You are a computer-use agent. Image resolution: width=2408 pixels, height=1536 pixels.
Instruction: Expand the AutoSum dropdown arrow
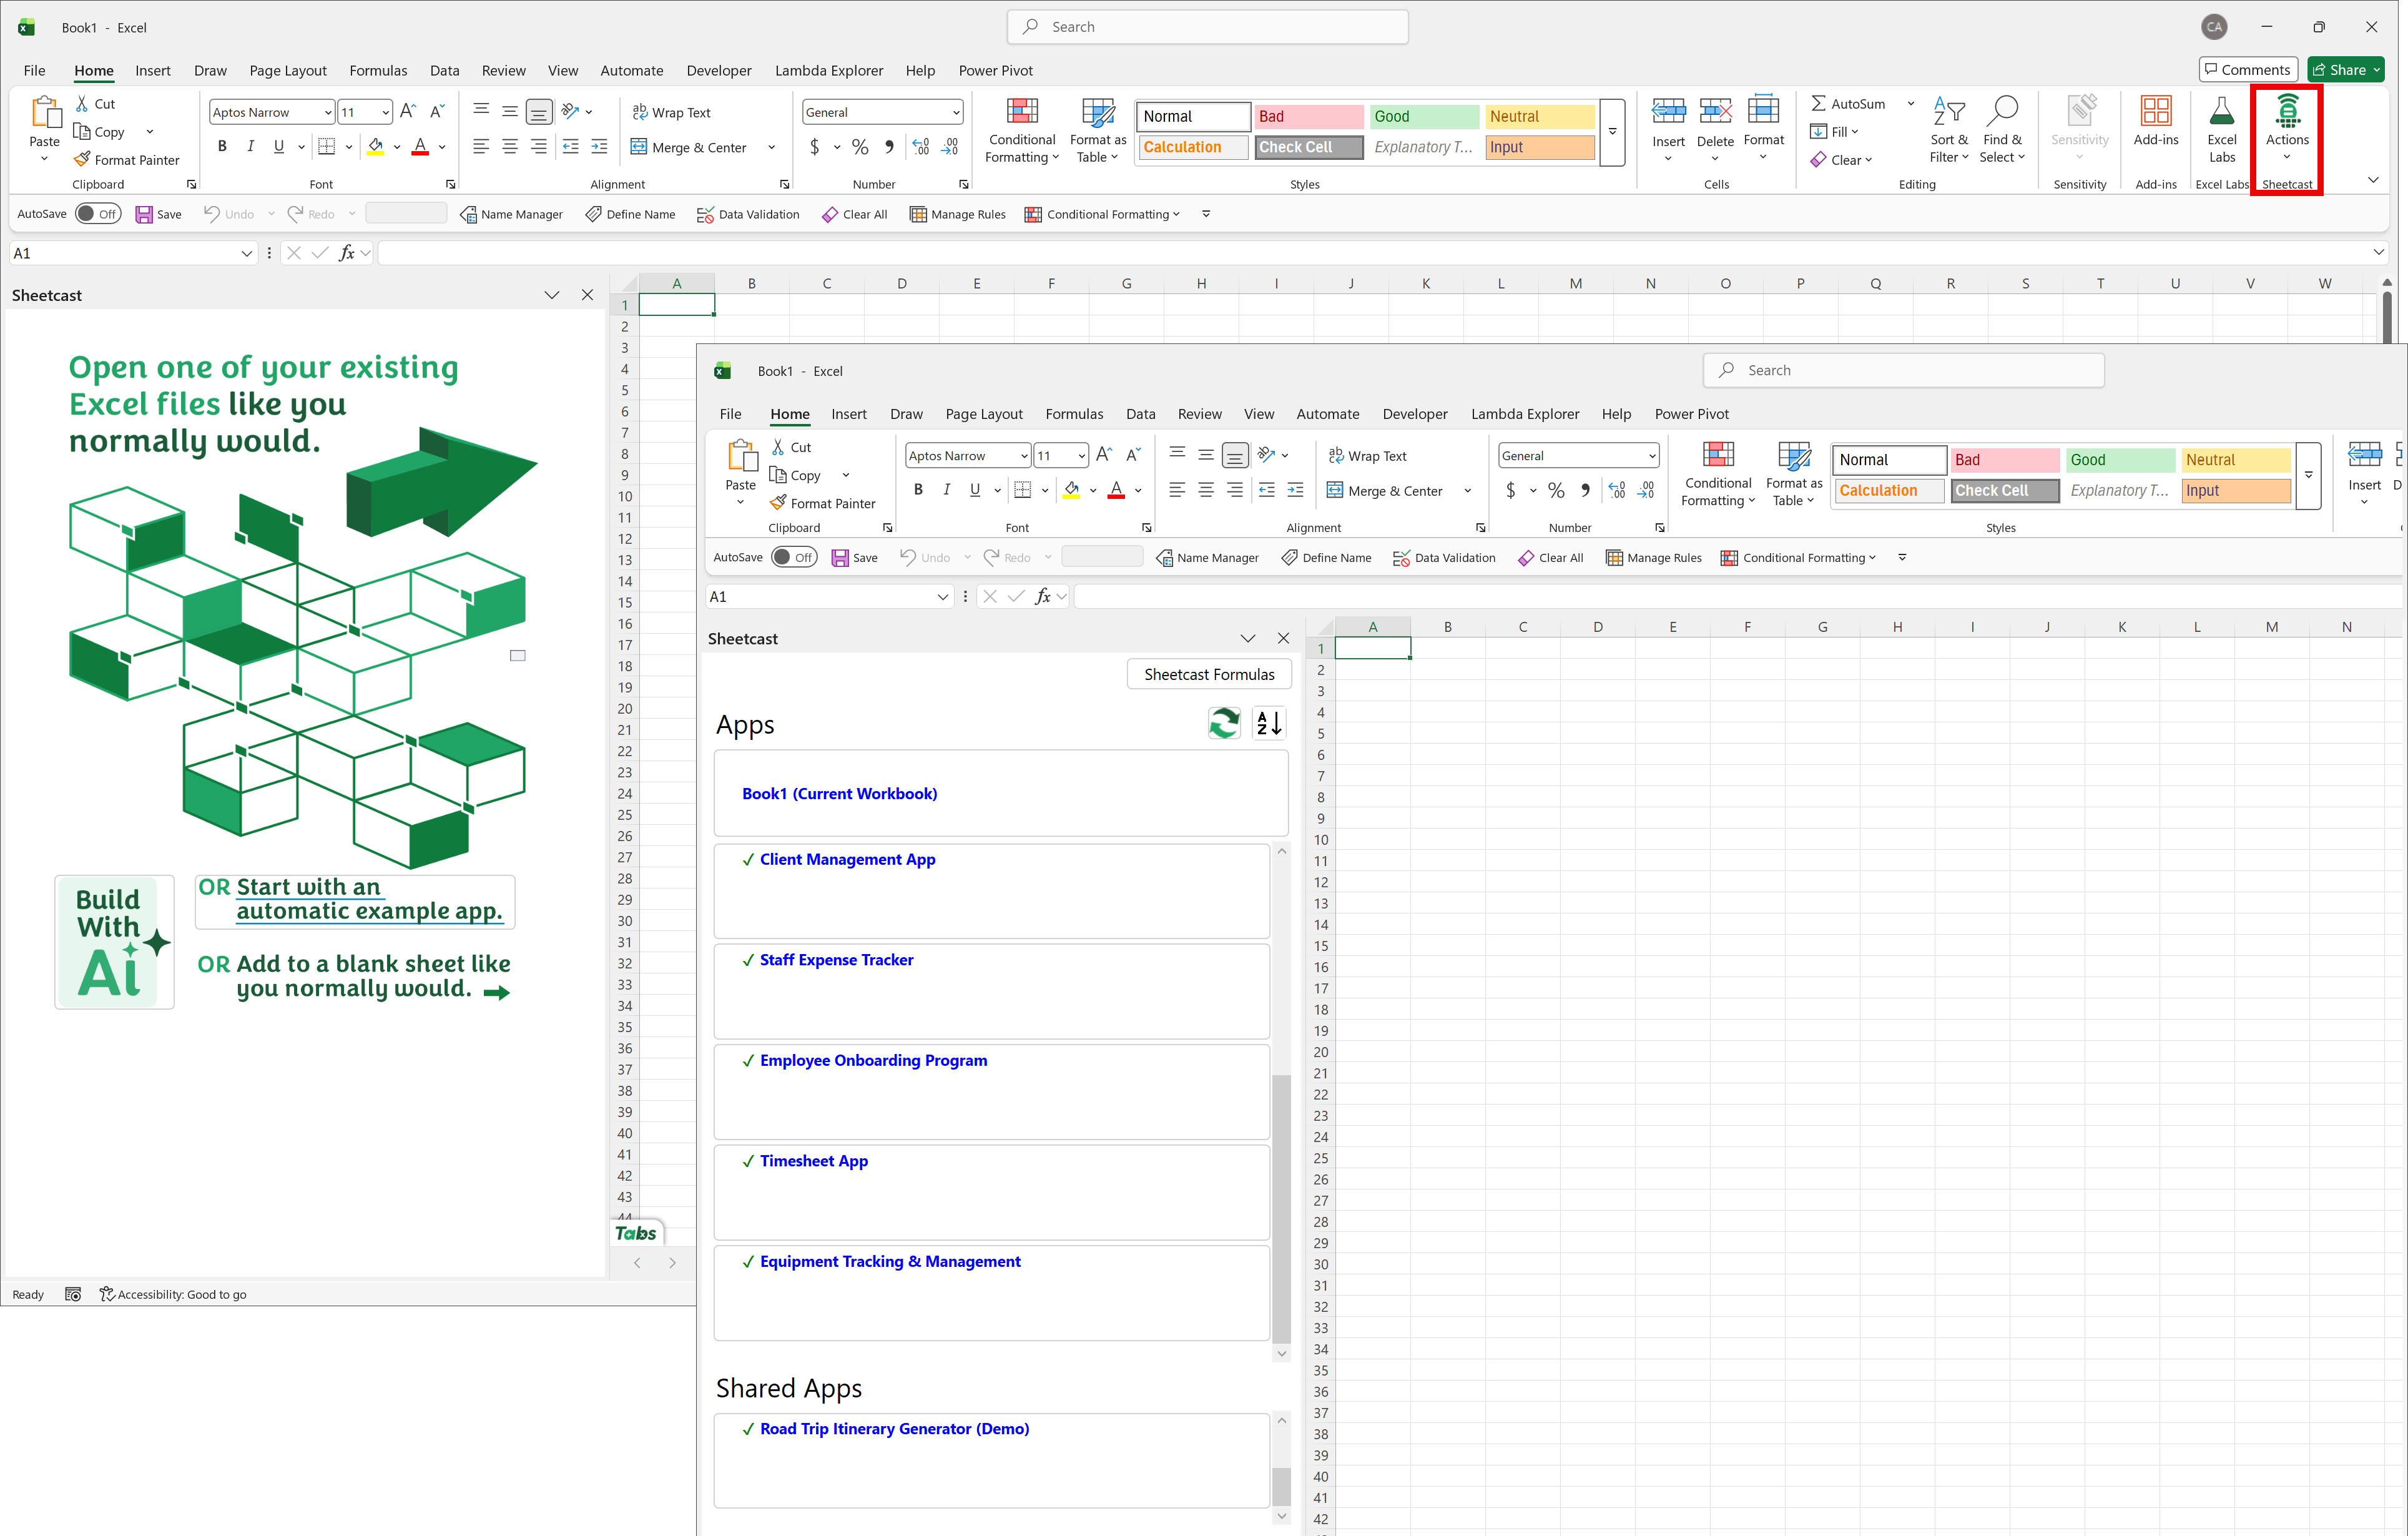pyautogui.click(x=1910, y=104)
